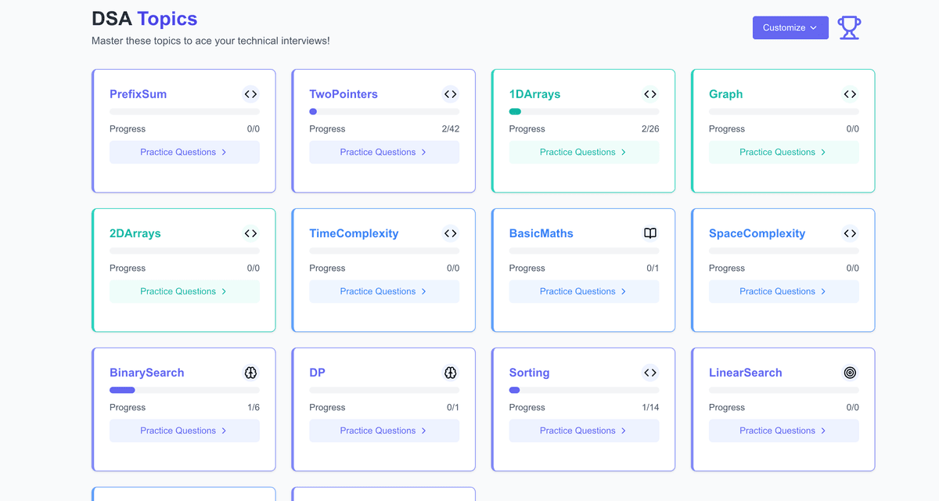Image resolution: width=939 pixels, height=501 pixels.
Task: Click the 2DArrays topic title
Action: click(x=136, y=233)
